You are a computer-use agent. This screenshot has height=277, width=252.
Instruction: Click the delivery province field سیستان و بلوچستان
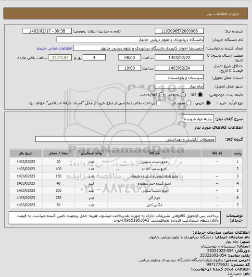(179, 77)
